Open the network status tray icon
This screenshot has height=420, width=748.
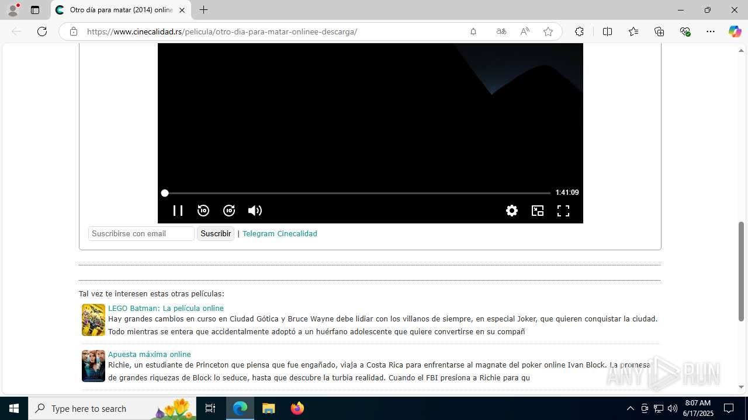point(659,408)
